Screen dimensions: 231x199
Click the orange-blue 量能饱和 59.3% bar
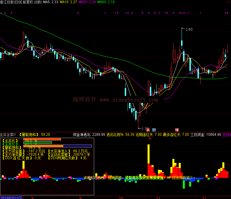tap(57, 146)
